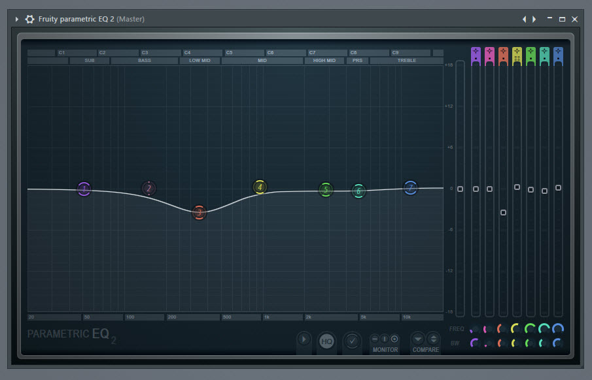592x380 pixels.
Task: Set MONITOR to off with minus option
Action: (x=375, y=339)
